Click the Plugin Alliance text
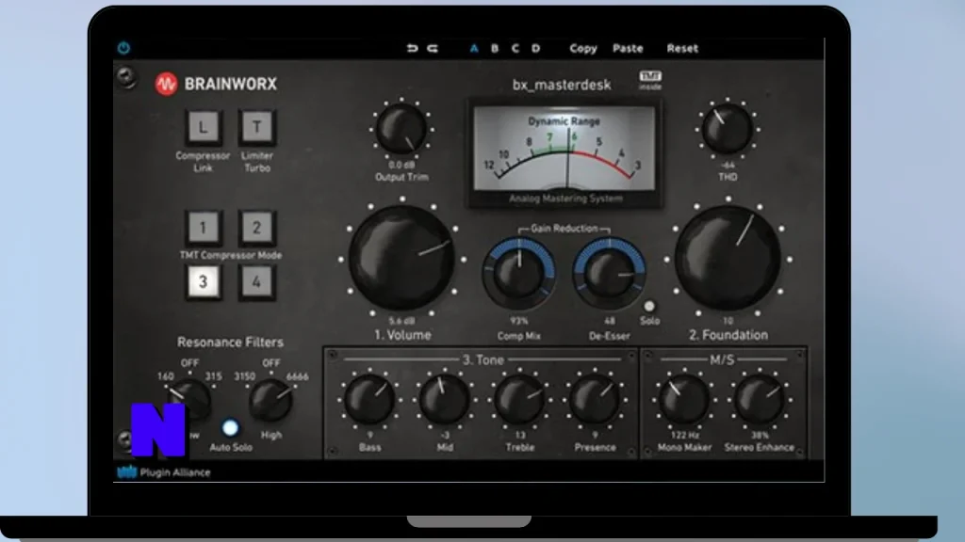Viewport: 965px width, 542px height. pyautogui.click(x=175, y=472)
